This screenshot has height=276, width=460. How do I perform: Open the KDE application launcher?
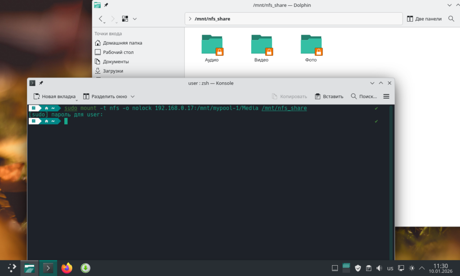pos(12,268)
